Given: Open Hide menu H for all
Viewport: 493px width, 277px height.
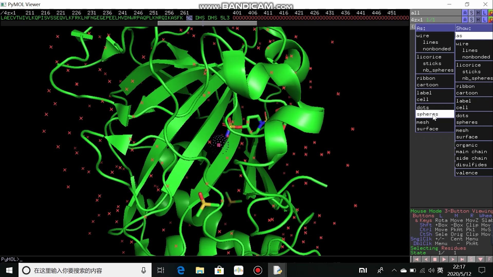Looking at the screenshot, I should click(478, 13).
